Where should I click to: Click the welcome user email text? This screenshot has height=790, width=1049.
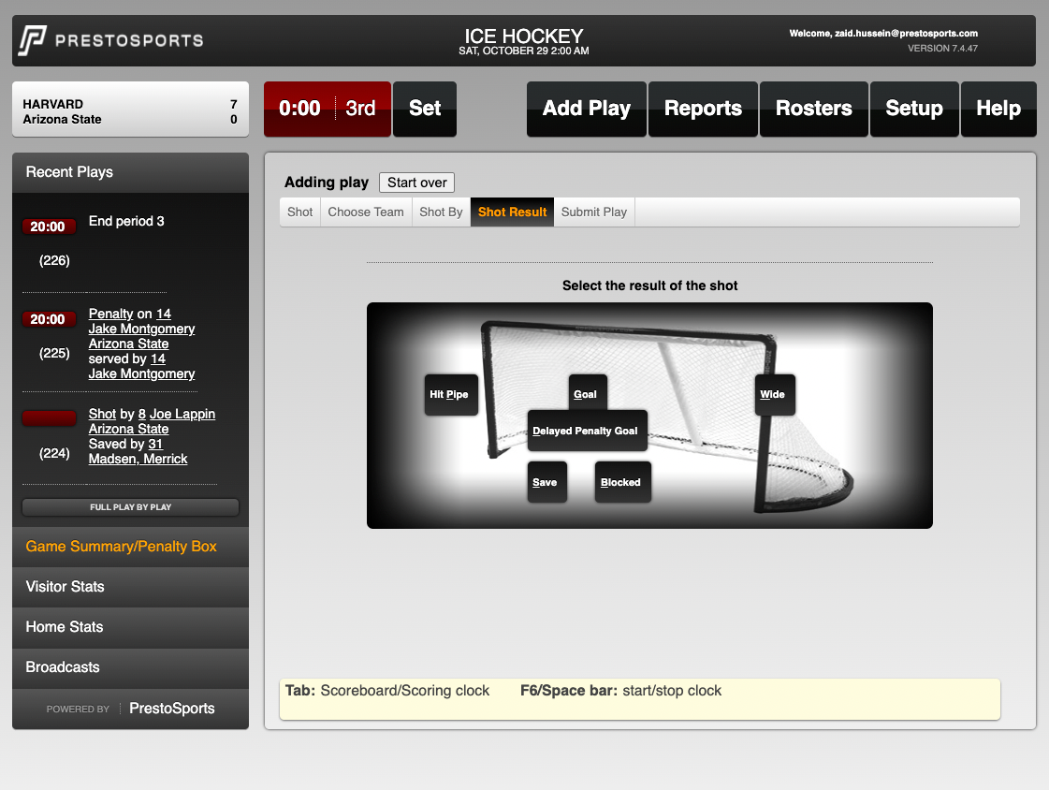tap(883, 34)
